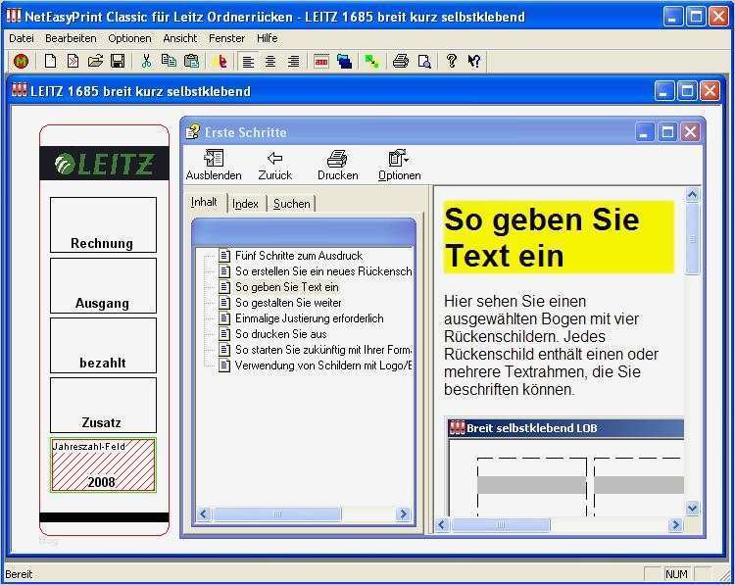Switch to the Index tab
Image resolution: width=735 pixels, height=585 pixels.
click(246, 204)
